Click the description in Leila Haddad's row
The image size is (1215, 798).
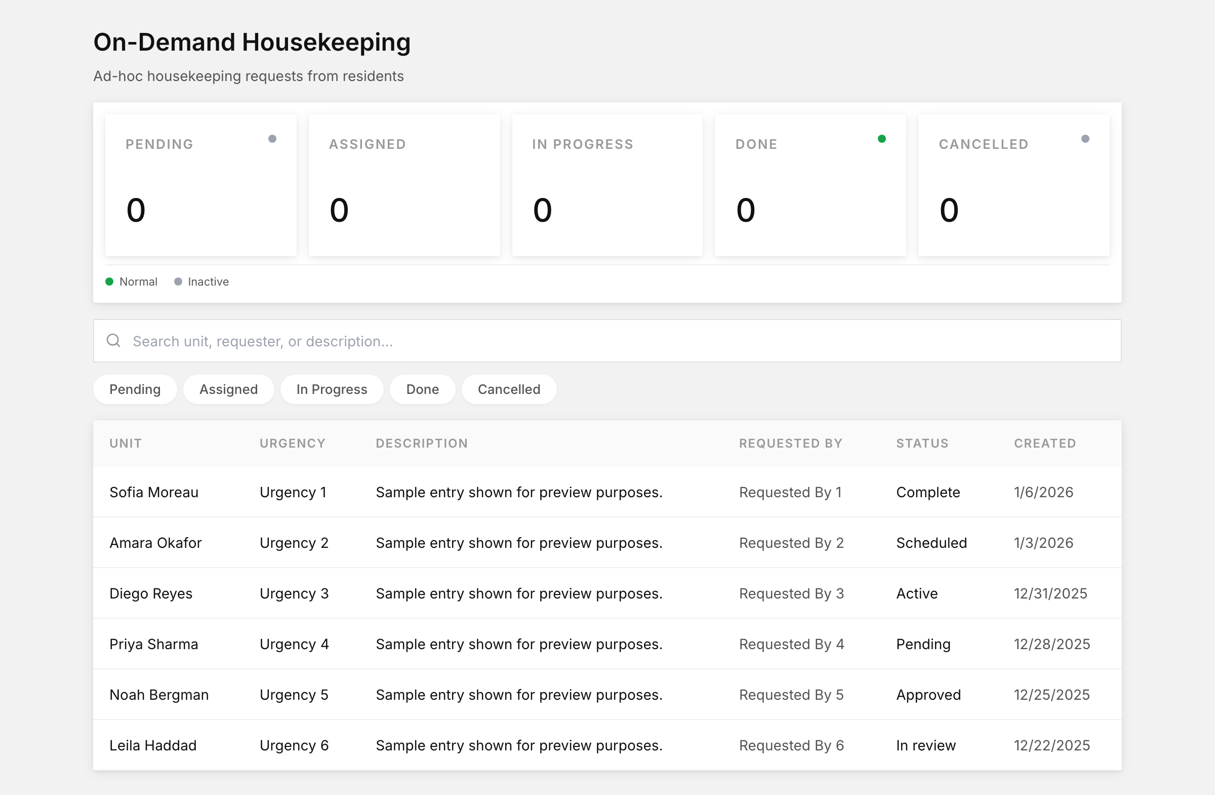[x=520, y=746]
